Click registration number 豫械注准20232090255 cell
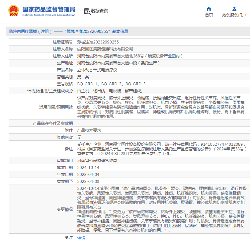The height and width of the screenshot is (244, 250). click(x=98, y=42)
